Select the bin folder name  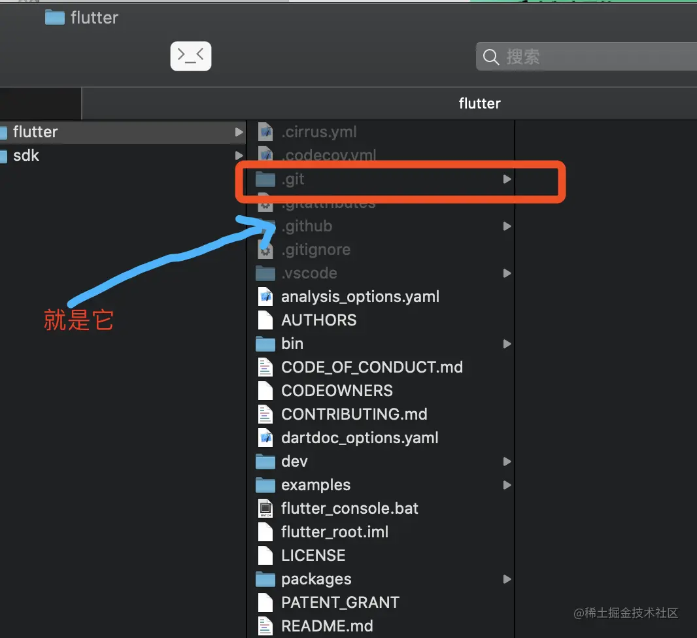click(292, 344)
